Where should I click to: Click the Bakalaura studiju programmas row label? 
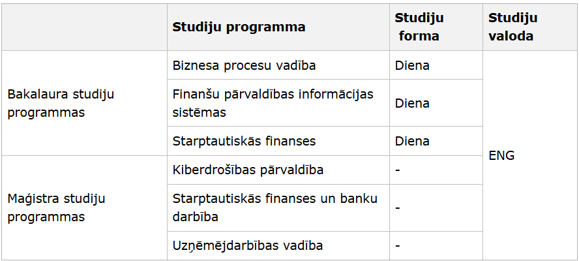(x=85, y=103)
